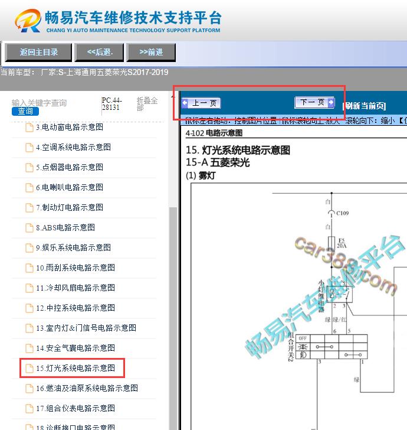Click the left arrow icon on 上一页

click(x=185, y=103)
